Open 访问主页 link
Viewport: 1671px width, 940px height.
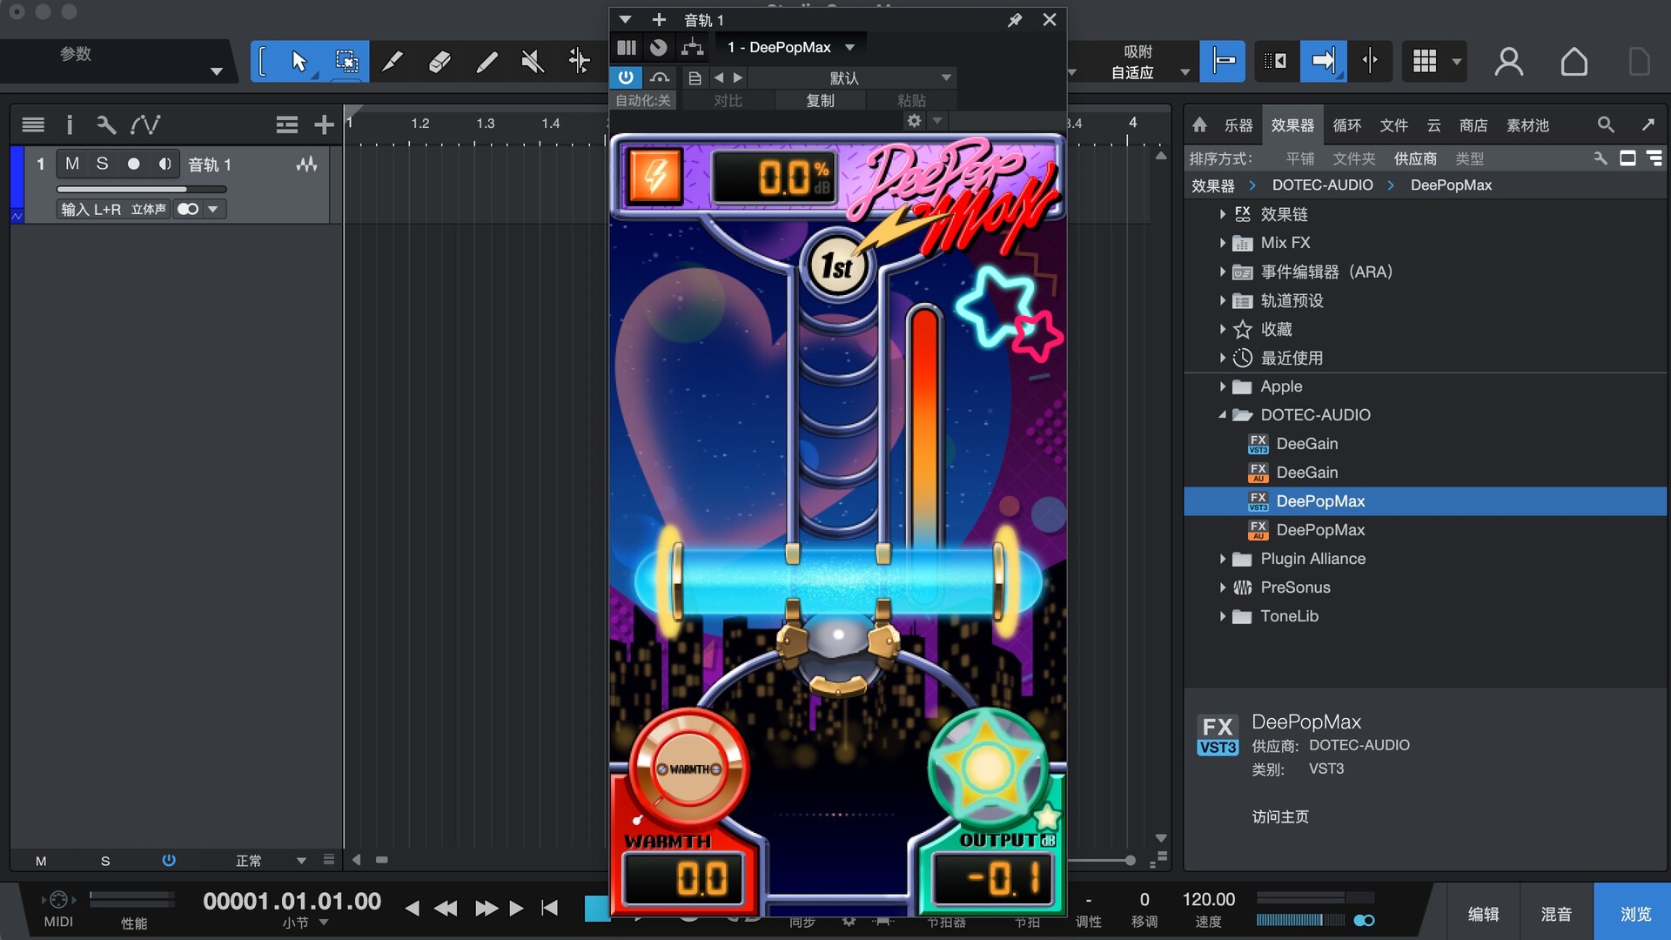pos(1280,816)
